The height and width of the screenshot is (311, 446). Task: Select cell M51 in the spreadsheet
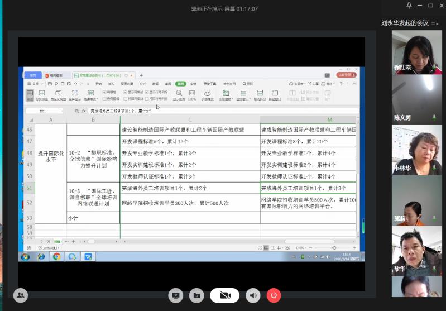(x=308, y=188)
